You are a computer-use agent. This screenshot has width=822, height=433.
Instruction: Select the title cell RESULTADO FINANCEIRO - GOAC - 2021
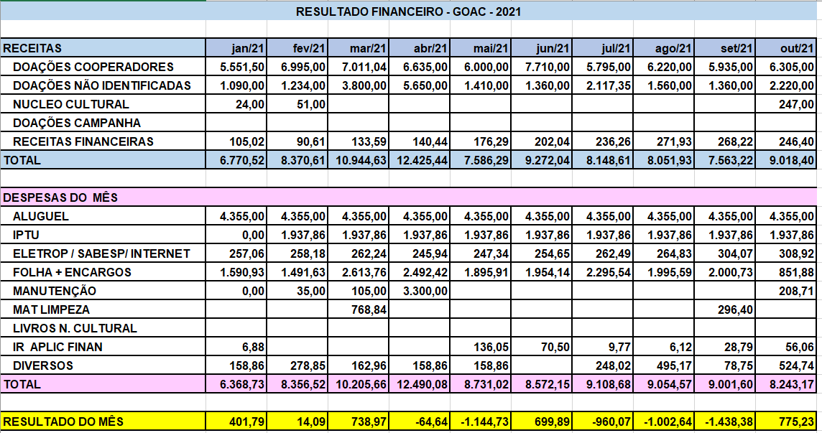point(408,11)
